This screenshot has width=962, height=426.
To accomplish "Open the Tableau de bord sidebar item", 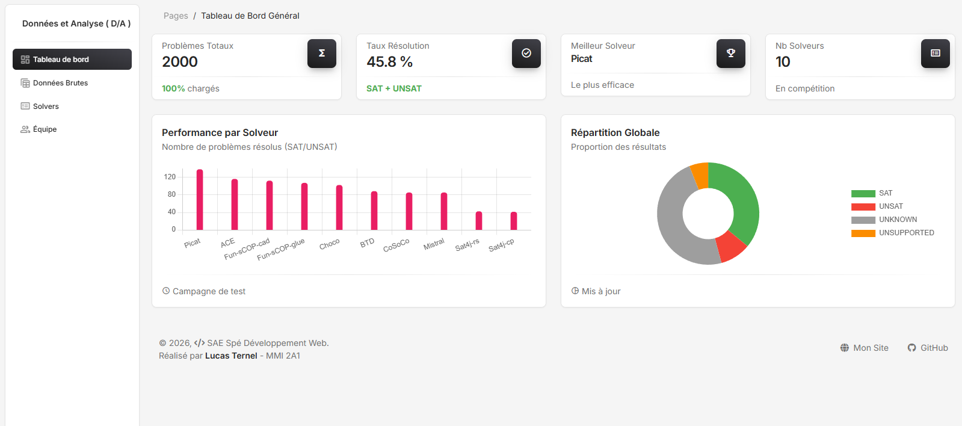I will coord(72,60).
